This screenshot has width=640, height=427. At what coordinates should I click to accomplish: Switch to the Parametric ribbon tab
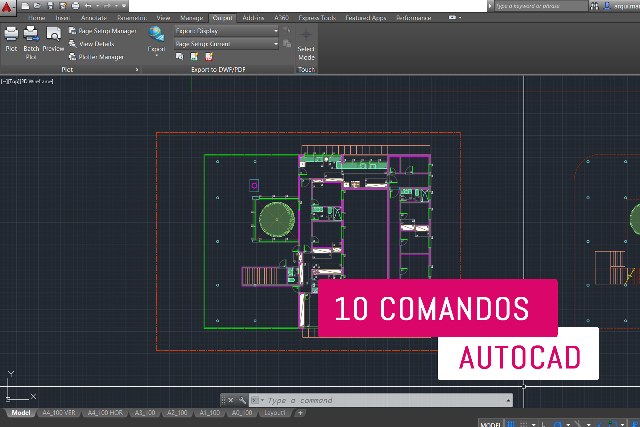(132, 18)
